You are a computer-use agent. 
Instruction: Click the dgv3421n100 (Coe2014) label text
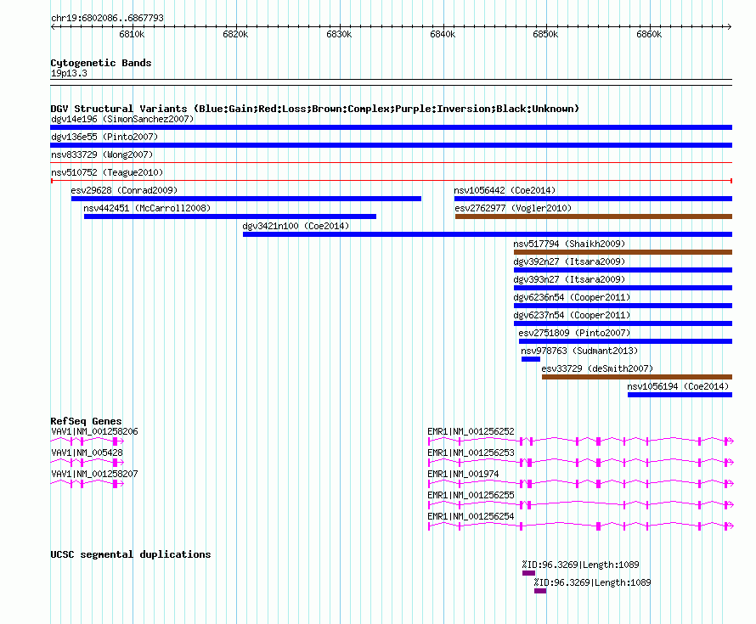click(296, 226)
